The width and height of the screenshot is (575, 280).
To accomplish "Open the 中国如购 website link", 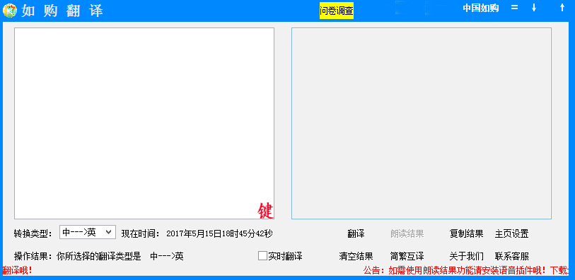I will tap(480, 8).
